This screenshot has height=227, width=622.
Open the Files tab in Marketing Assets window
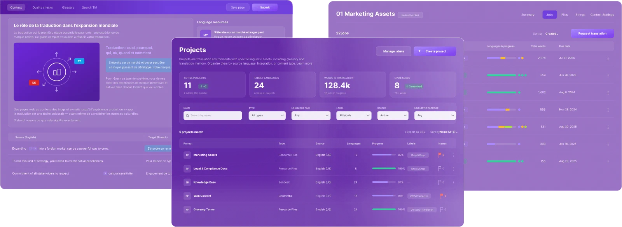tap(564, 15)
